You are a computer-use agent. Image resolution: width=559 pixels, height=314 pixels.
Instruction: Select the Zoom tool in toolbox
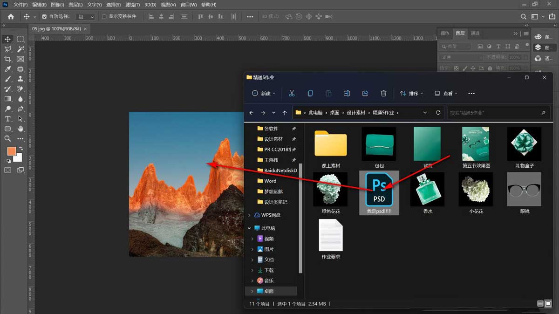(8, 138)
